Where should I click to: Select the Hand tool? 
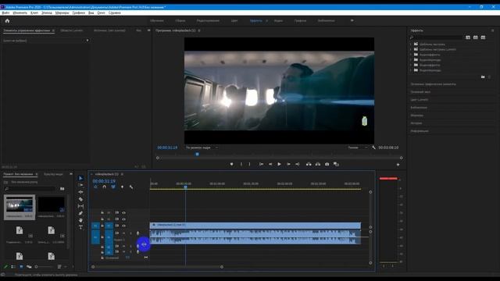[80, 220]
